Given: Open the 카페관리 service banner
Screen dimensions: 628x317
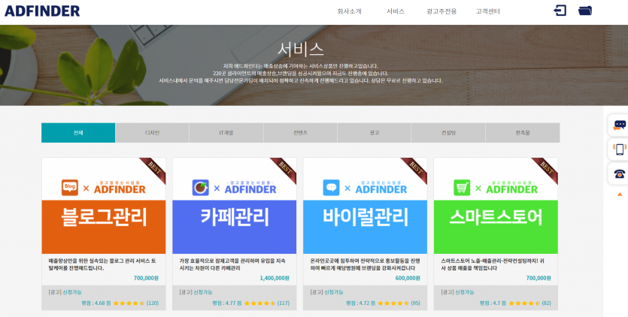Looking at the screenshot, I should [x=235, y=217].
